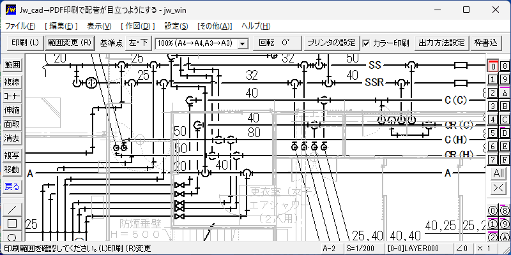Open the ファイル(F) menu
511x255 pixels.
pos(20,26)
